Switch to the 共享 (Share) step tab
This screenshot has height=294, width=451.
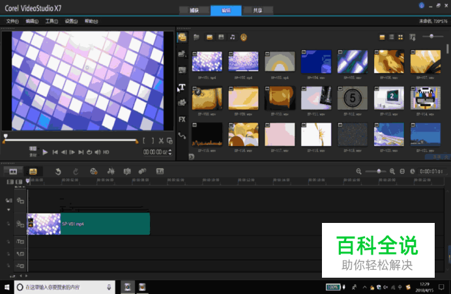[257, 10]
